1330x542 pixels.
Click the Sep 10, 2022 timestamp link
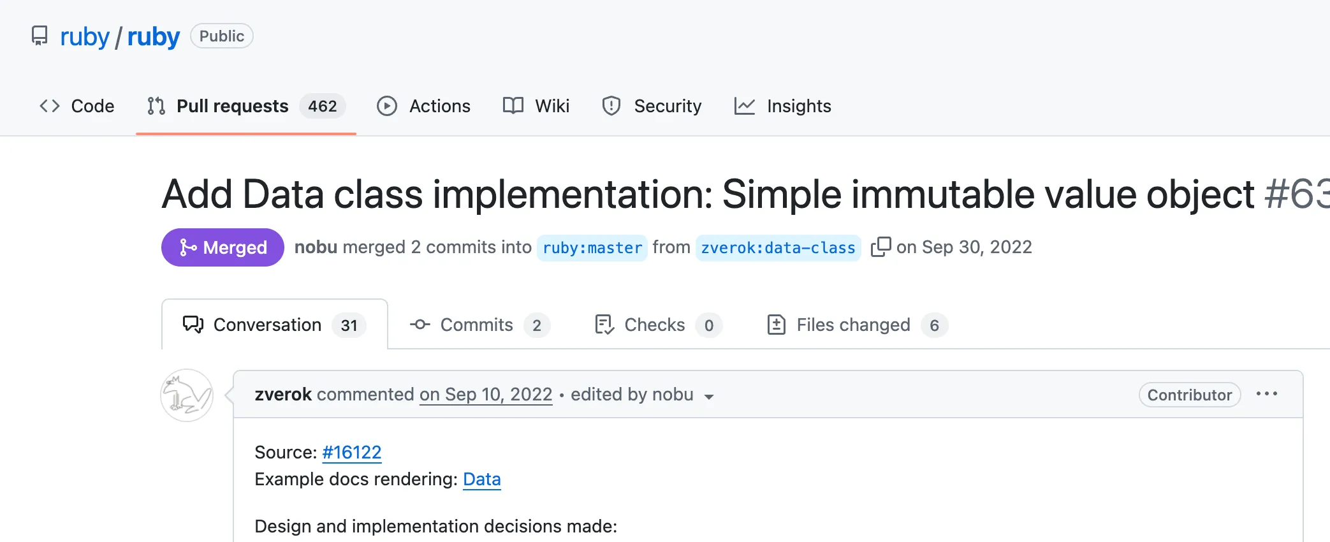coord(486,395)
